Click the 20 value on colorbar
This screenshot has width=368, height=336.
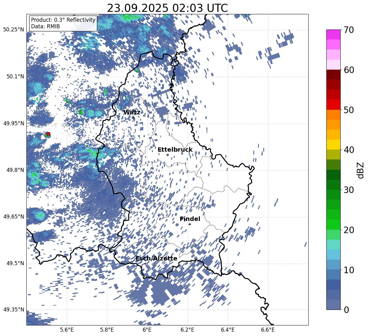click(x=349, y=230)
